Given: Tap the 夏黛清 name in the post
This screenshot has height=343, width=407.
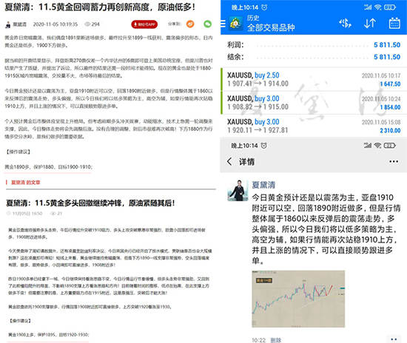Looking at the screenshot, I should pos(263,185).
